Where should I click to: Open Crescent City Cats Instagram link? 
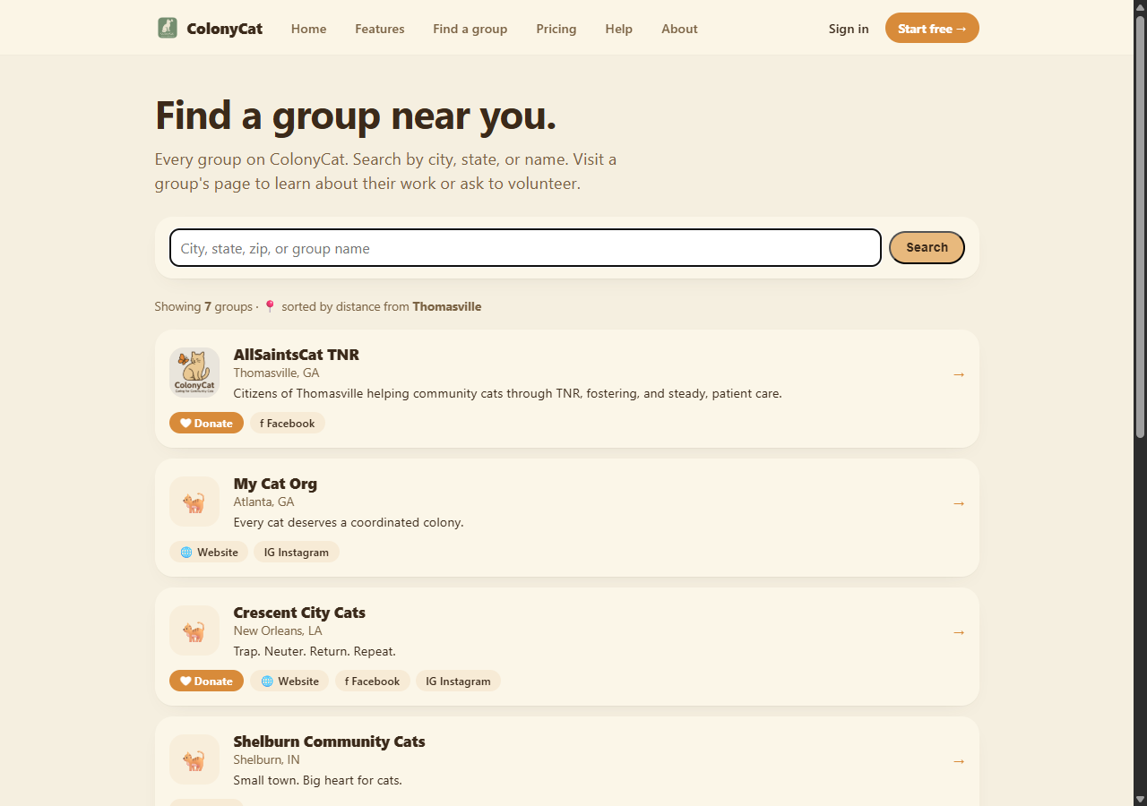(x=458, y=681)
